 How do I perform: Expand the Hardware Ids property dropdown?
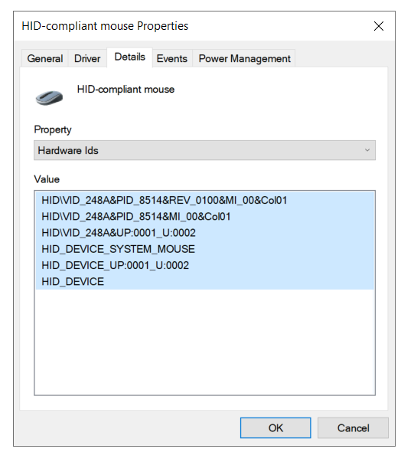(204, 150)
